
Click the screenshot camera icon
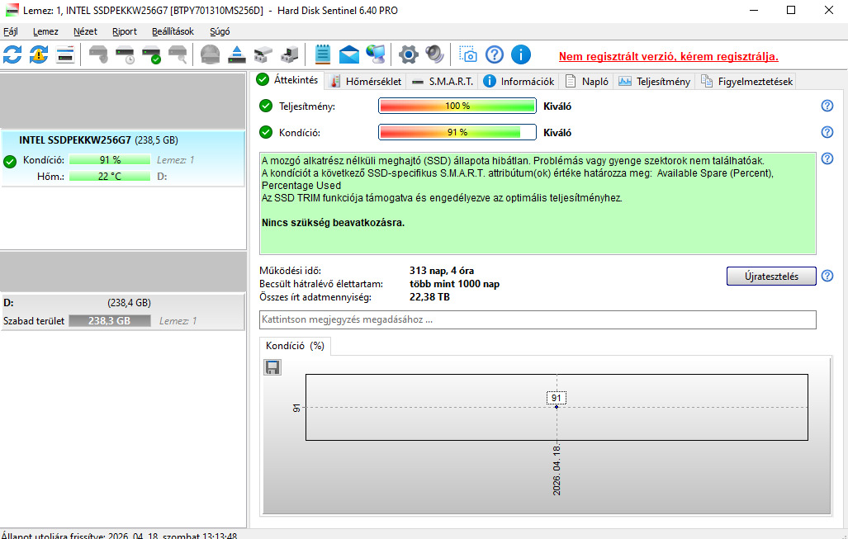[468, 54]
